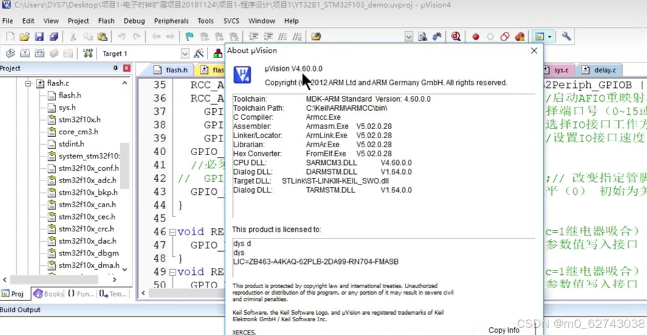
Task: Disable all breakpoints with the linked circles icon
Action: [x=505, y=36]
